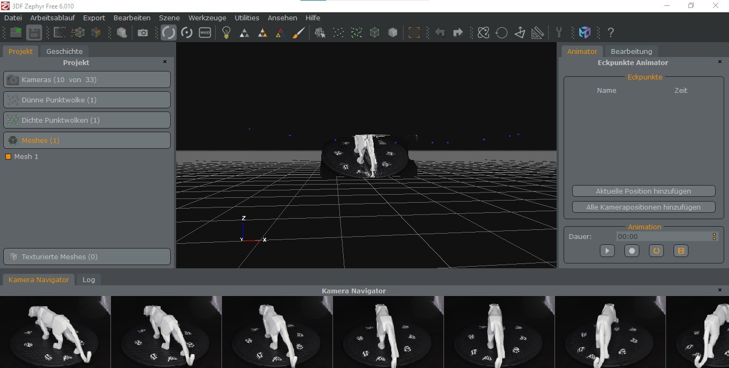Viewport: 729px width, 368px height.
Task: Switch to the Bearbeitung tab
Action: point(631,52)
